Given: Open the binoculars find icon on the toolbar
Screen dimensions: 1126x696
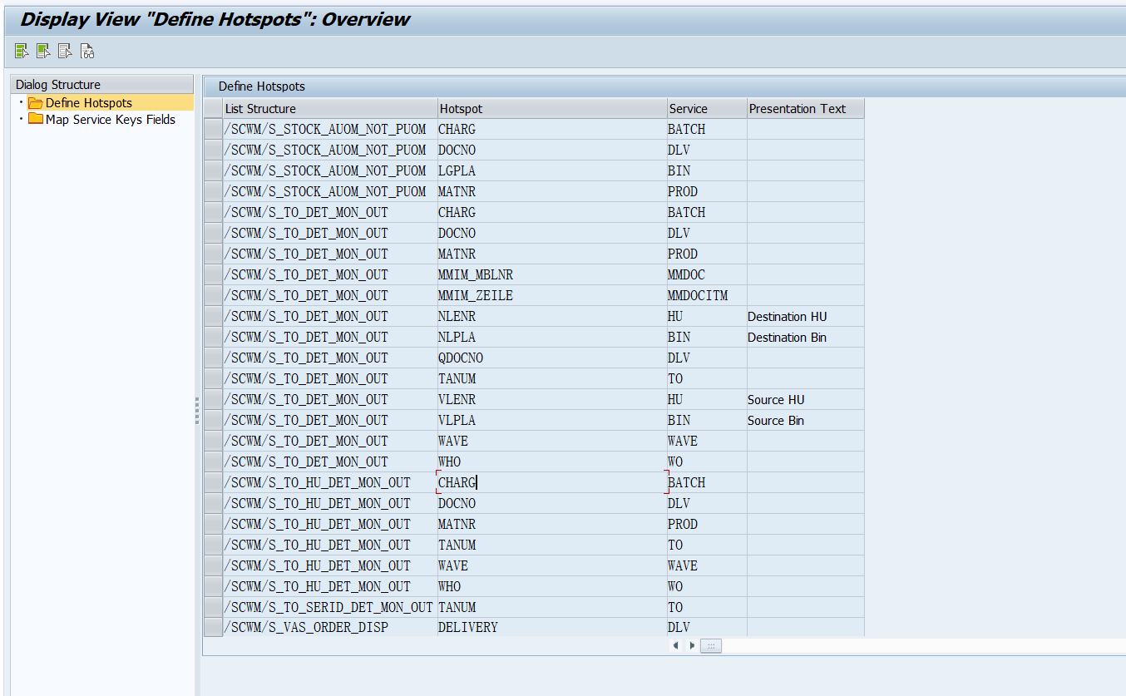Looking at the screenshot, I should [86, 51].
